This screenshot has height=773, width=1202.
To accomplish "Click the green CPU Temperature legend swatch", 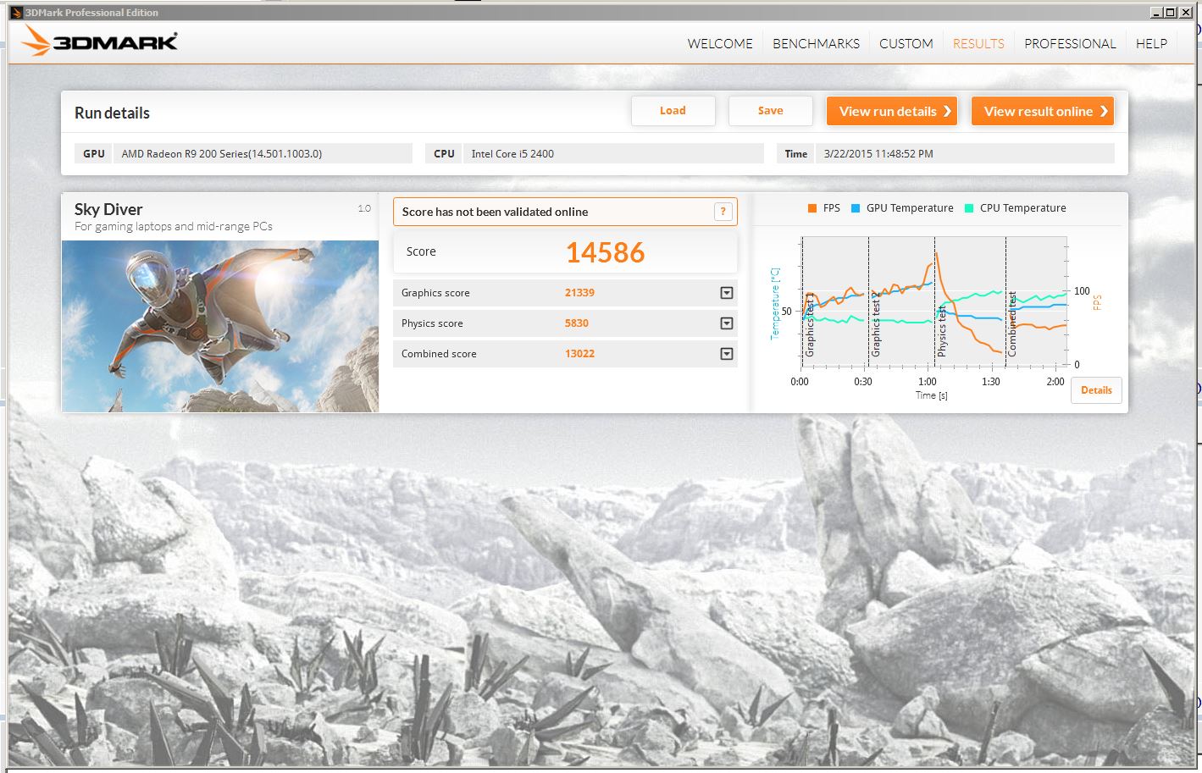I will click(969, 208).
